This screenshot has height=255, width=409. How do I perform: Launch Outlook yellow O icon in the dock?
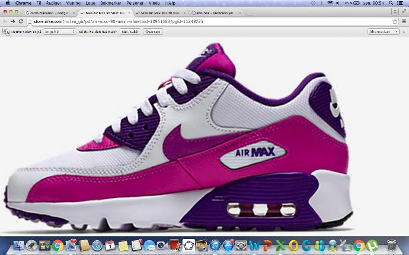(x=293, y=246)
